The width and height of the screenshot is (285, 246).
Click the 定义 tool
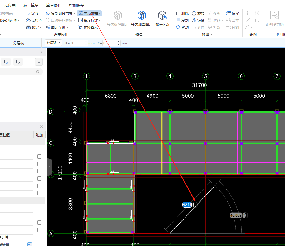pos(32,13)
